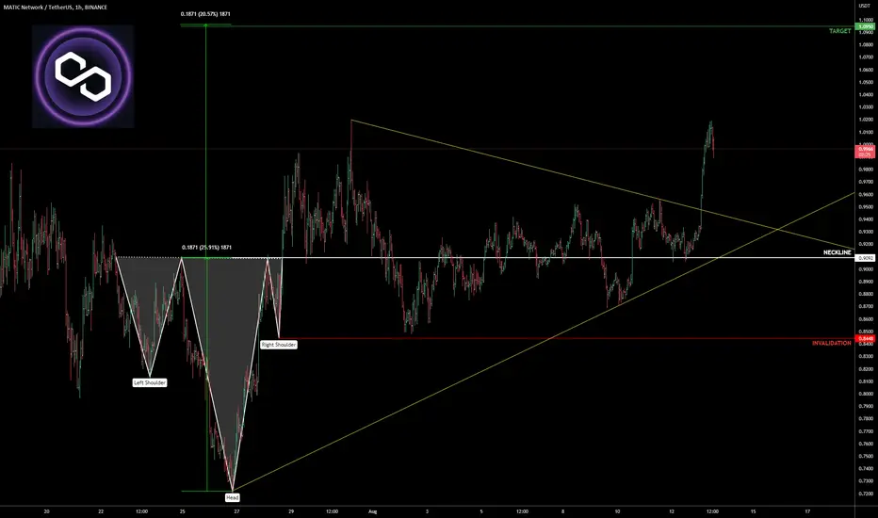Click the red INVALIDATION label
The height and width of the screenshot is (518, 878).
832,343
